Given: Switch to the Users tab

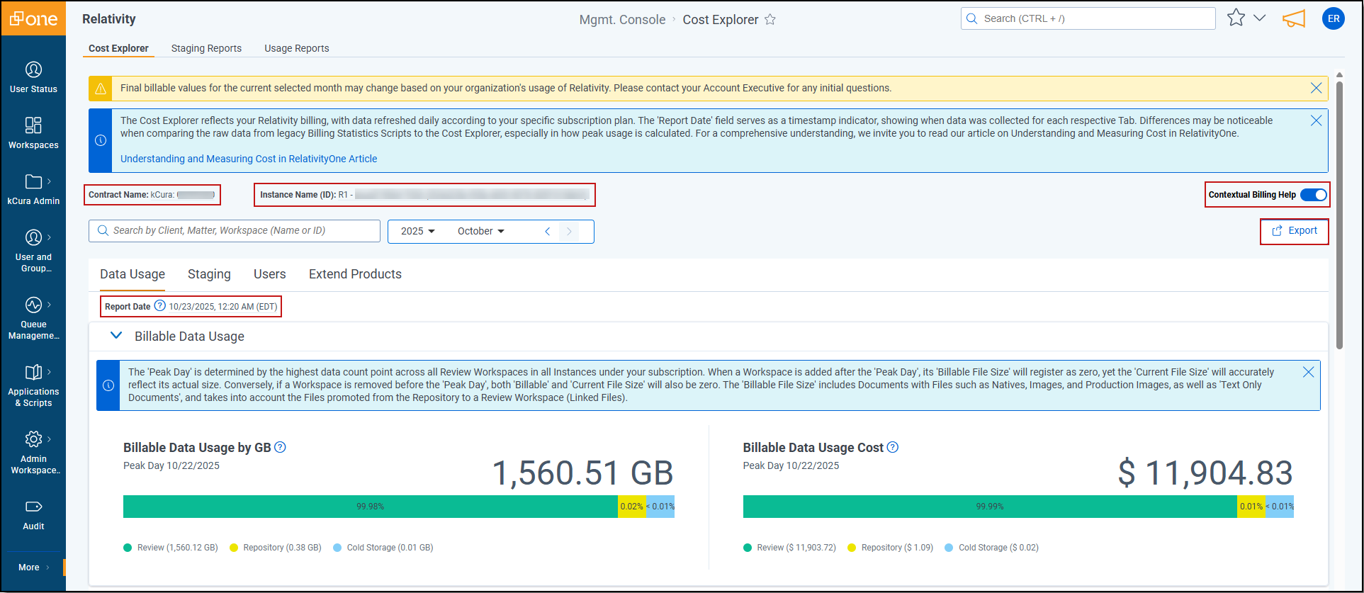Looking at the screenshot, I should pos(270,274).
